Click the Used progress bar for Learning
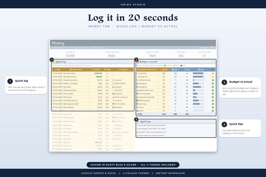The image size is (266, 177). 198,104
